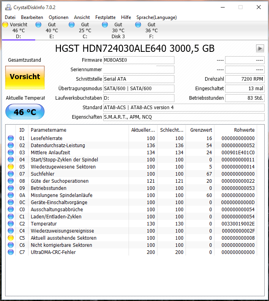Click status orb of Start/Stopp-Zyklen row
The width and height of the screenshot is (269, 301).
pos(11,159)
